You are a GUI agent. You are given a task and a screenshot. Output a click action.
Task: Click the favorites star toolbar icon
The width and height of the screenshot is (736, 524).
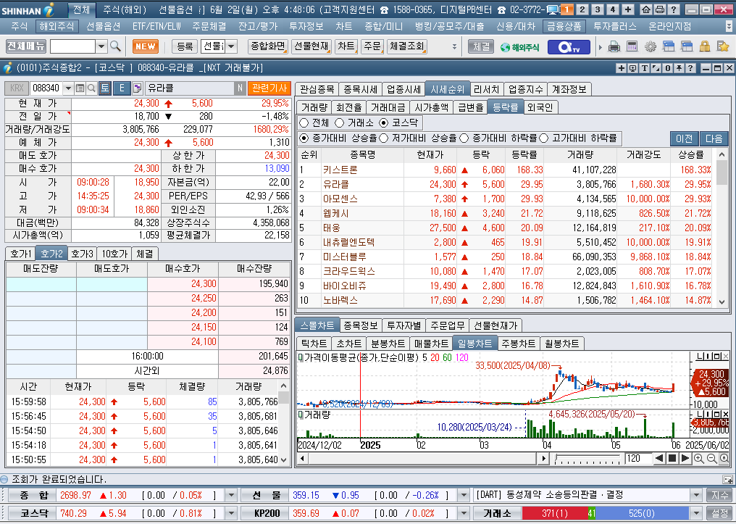pyautogui.click(x=722, y=46)
